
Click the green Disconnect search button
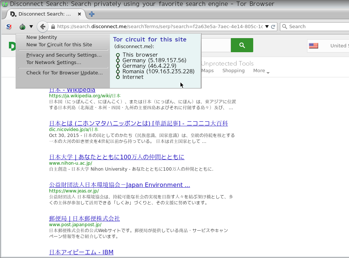pyautogui.click(x=242, y=45)
